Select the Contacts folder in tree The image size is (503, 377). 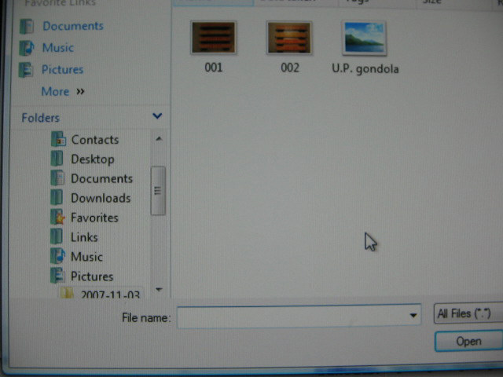(94, 140)
